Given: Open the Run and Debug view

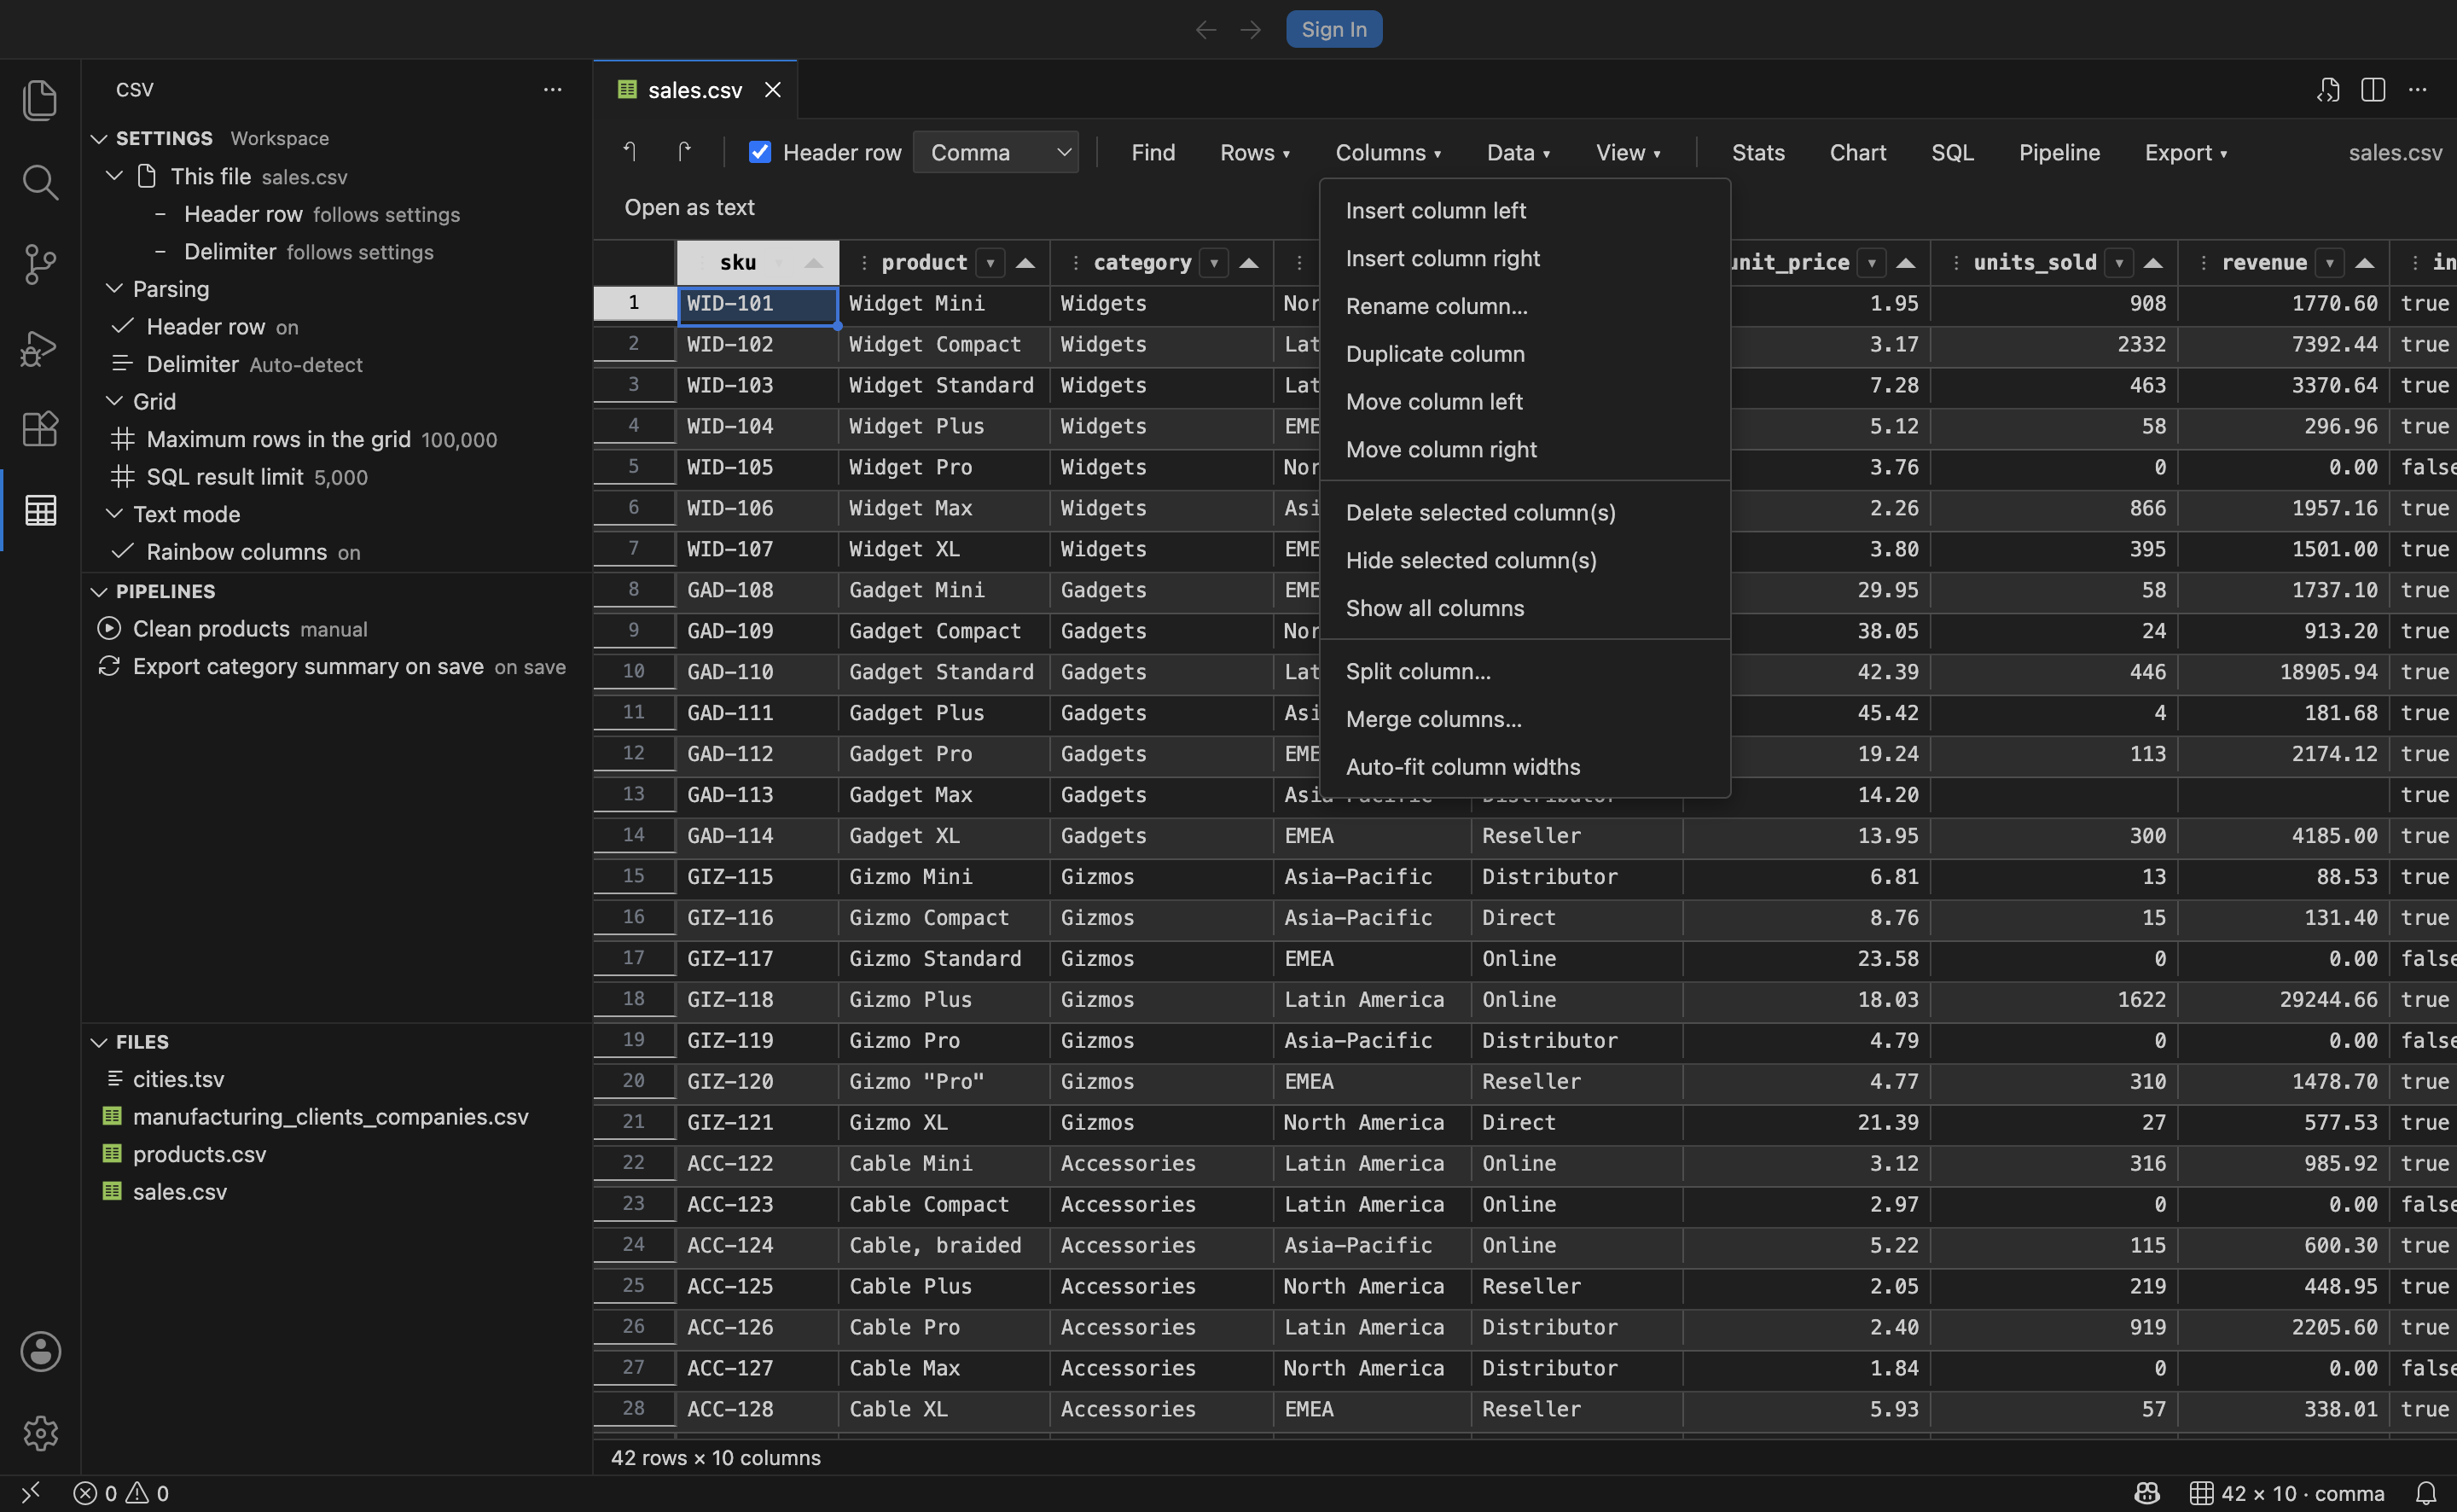Looking at the screenshot, I should tap(40, 347).
